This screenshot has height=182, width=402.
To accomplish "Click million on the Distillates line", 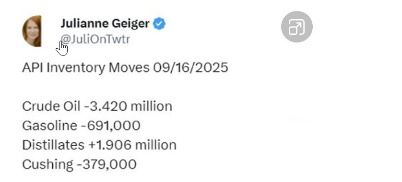I will [155, 145].
